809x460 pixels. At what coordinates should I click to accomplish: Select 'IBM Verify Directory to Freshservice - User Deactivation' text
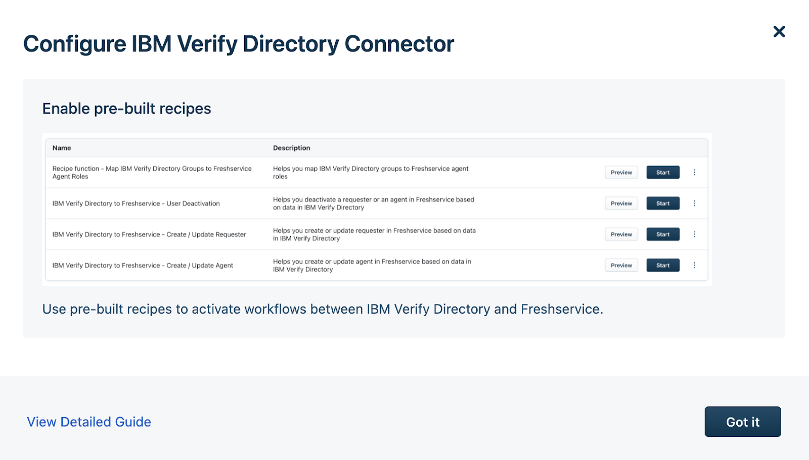click(x=136, y=203)
